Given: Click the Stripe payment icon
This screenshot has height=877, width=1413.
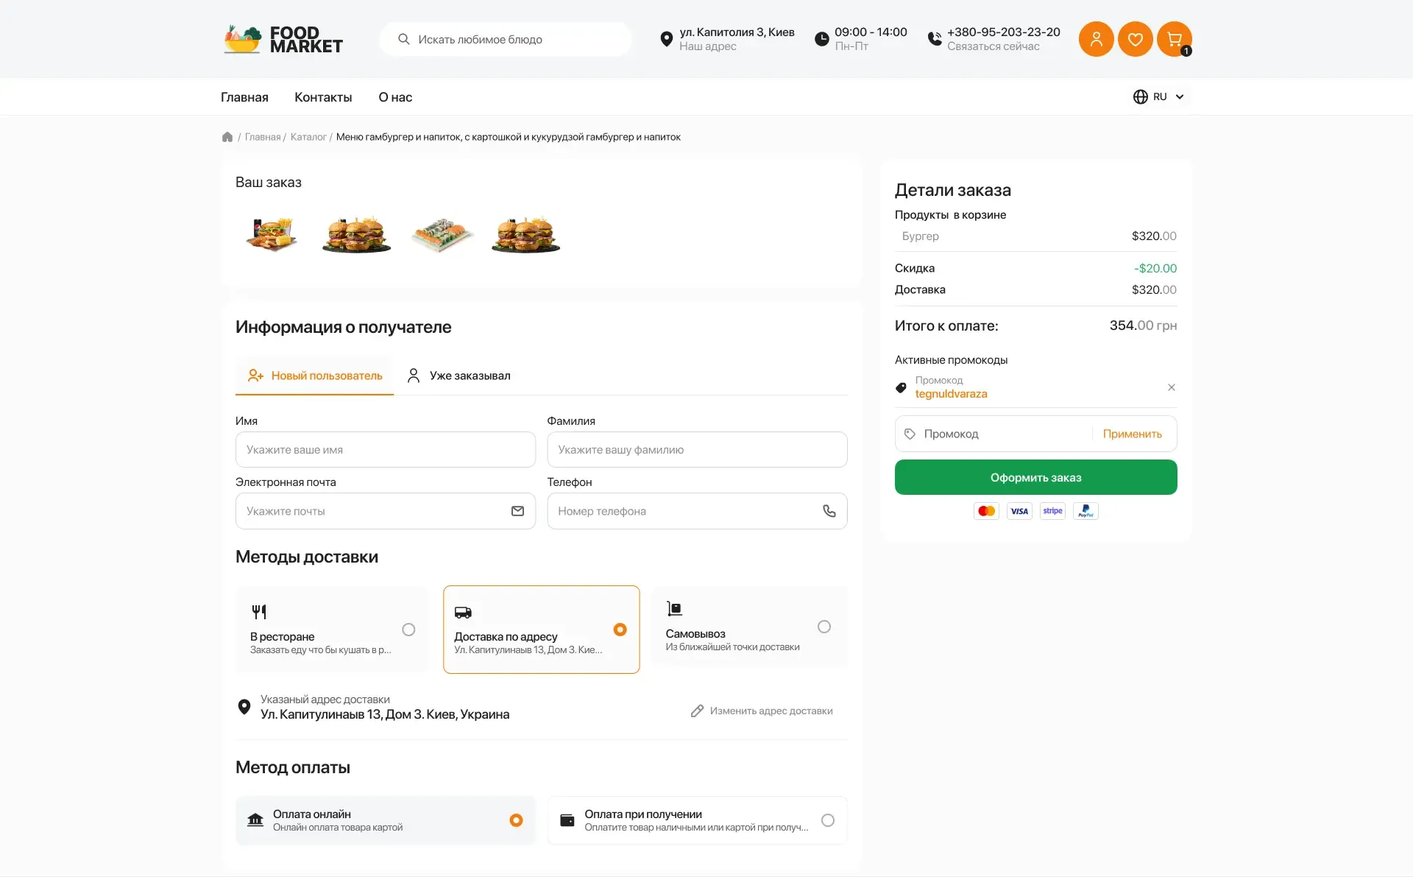Looking at the screenshot, I should (1052, 511).
